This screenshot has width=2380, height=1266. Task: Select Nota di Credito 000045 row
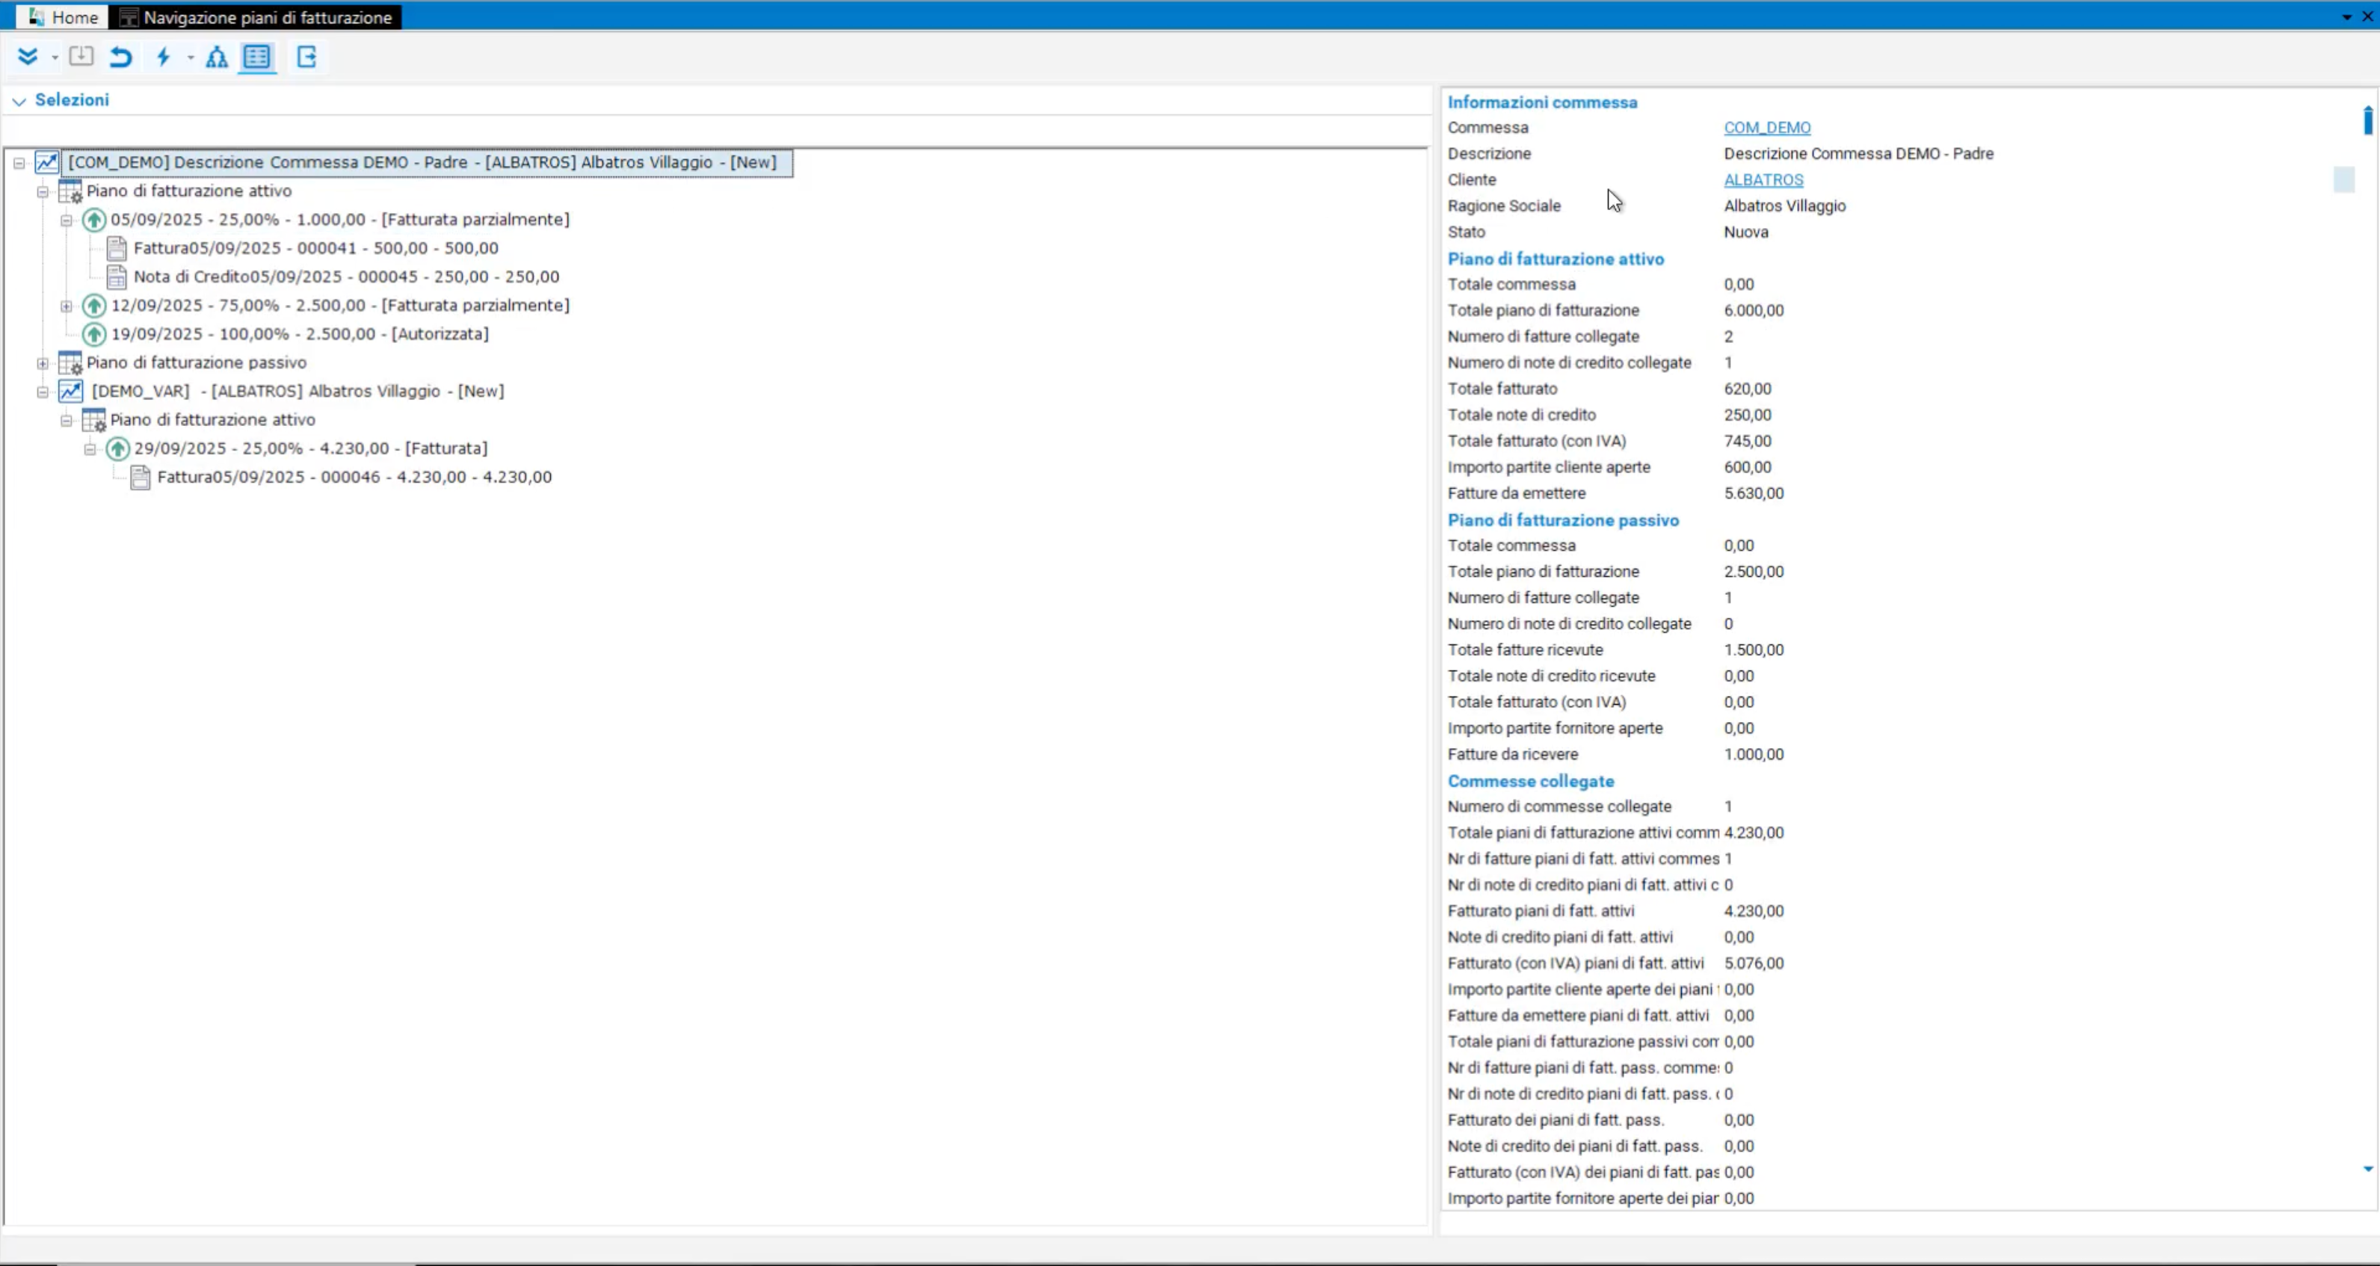(x=347, y=277)
